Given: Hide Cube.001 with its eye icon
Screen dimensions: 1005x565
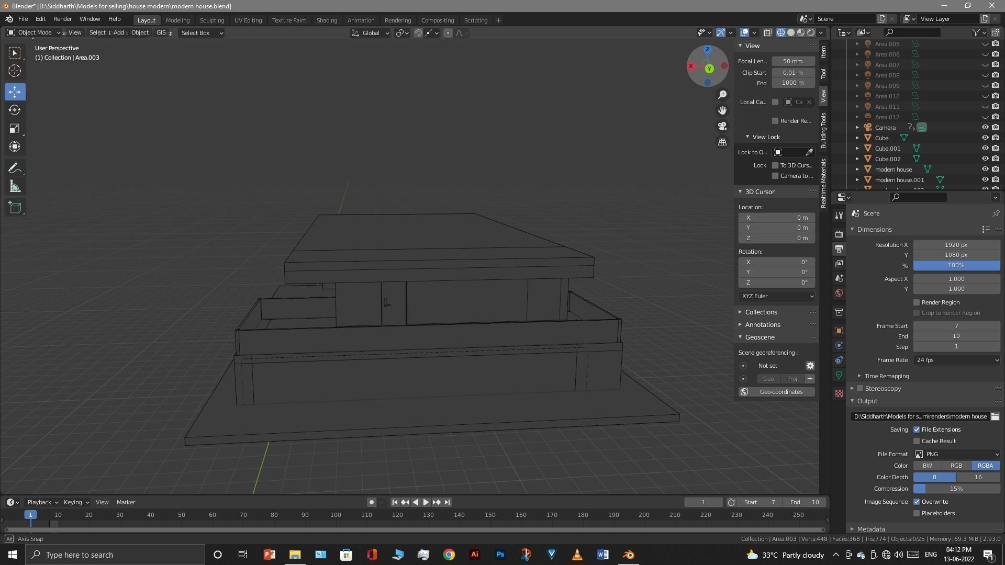Looking at the screenshot, I should (985, 148).
